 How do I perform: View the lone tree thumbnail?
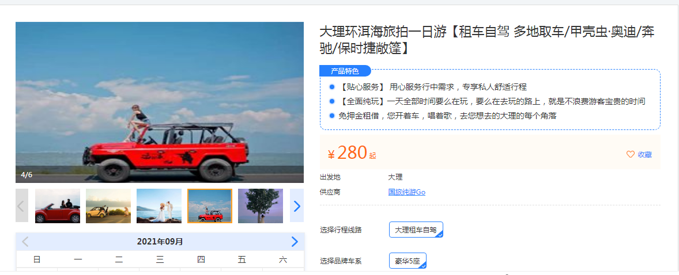pos(261,206)
